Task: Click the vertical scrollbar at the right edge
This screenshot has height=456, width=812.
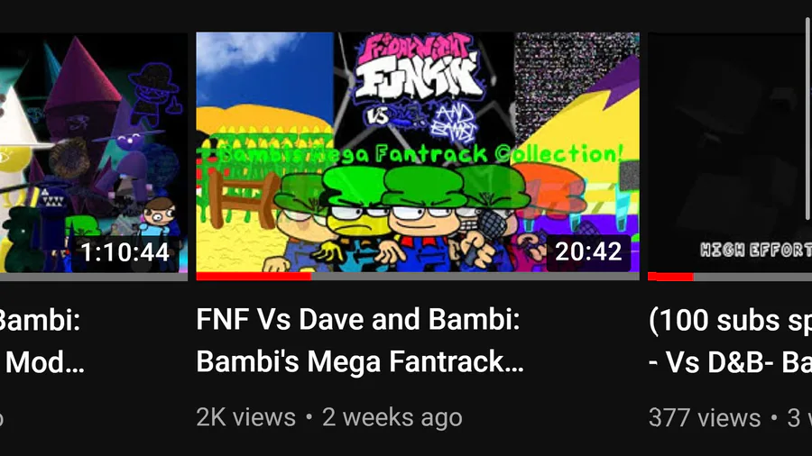Action: tap(808, 119)
